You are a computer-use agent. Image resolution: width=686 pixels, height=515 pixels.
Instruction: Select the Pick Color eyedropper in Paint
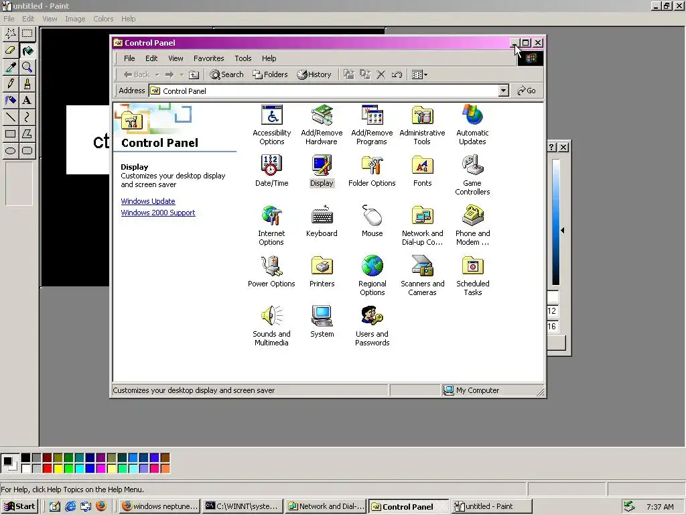click(x=11, y=67)
